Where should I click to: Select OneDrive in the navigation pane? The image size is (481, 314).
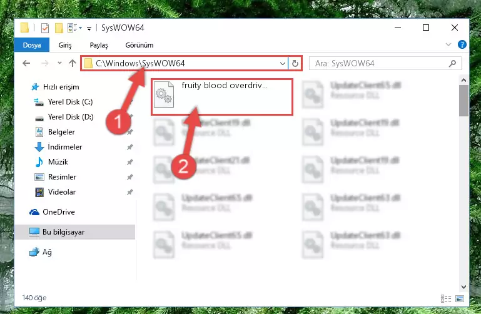pyautogui.click(x=59, y=212)
